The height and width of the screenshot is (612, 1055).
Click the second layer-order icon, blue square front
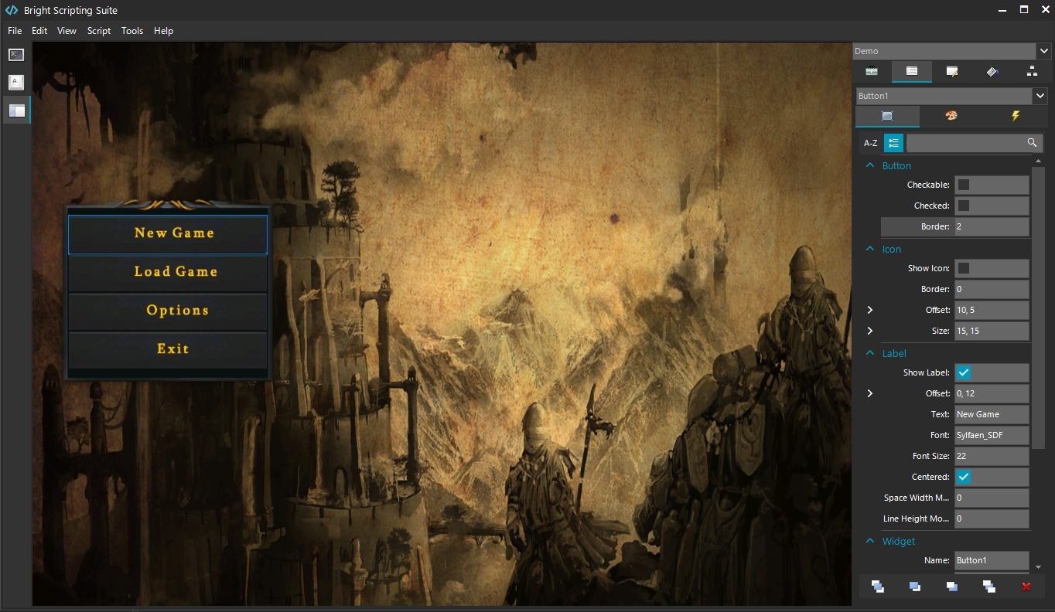click(915, 586)
